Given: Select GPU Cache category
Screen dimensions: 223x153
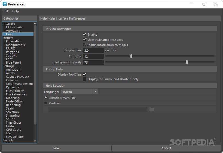Looking at the screenshot, I should point(14,130).
